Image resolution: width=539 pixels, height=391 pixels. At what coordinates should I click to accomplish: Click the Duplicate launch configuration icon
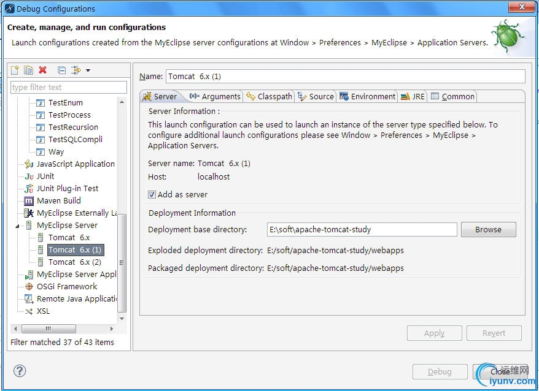[x=28, y=70]
